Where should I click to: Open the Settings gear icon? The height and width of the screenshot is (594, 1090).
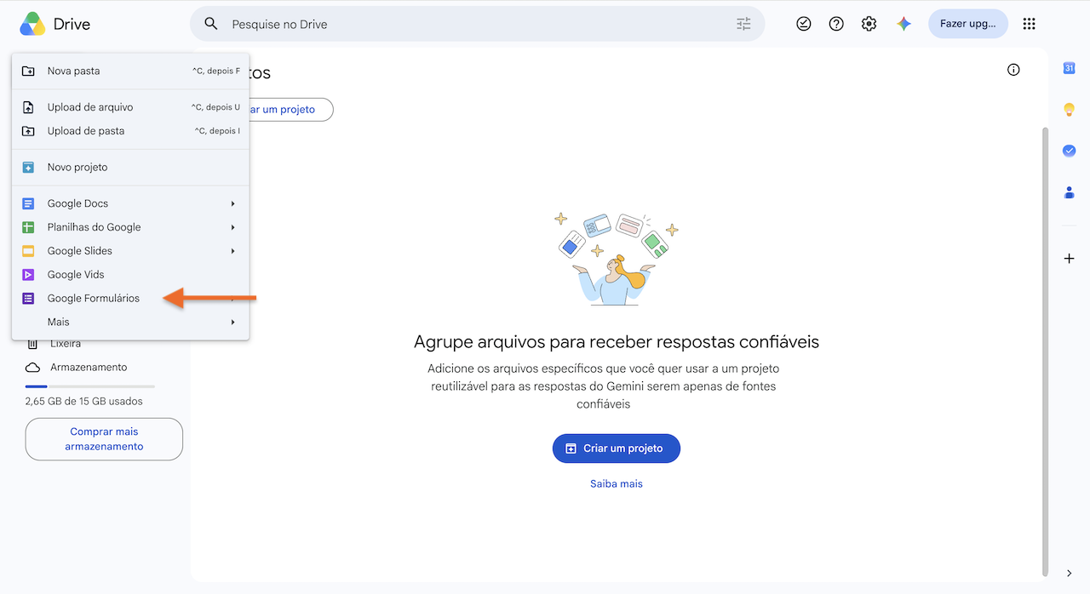click(869, 24)
